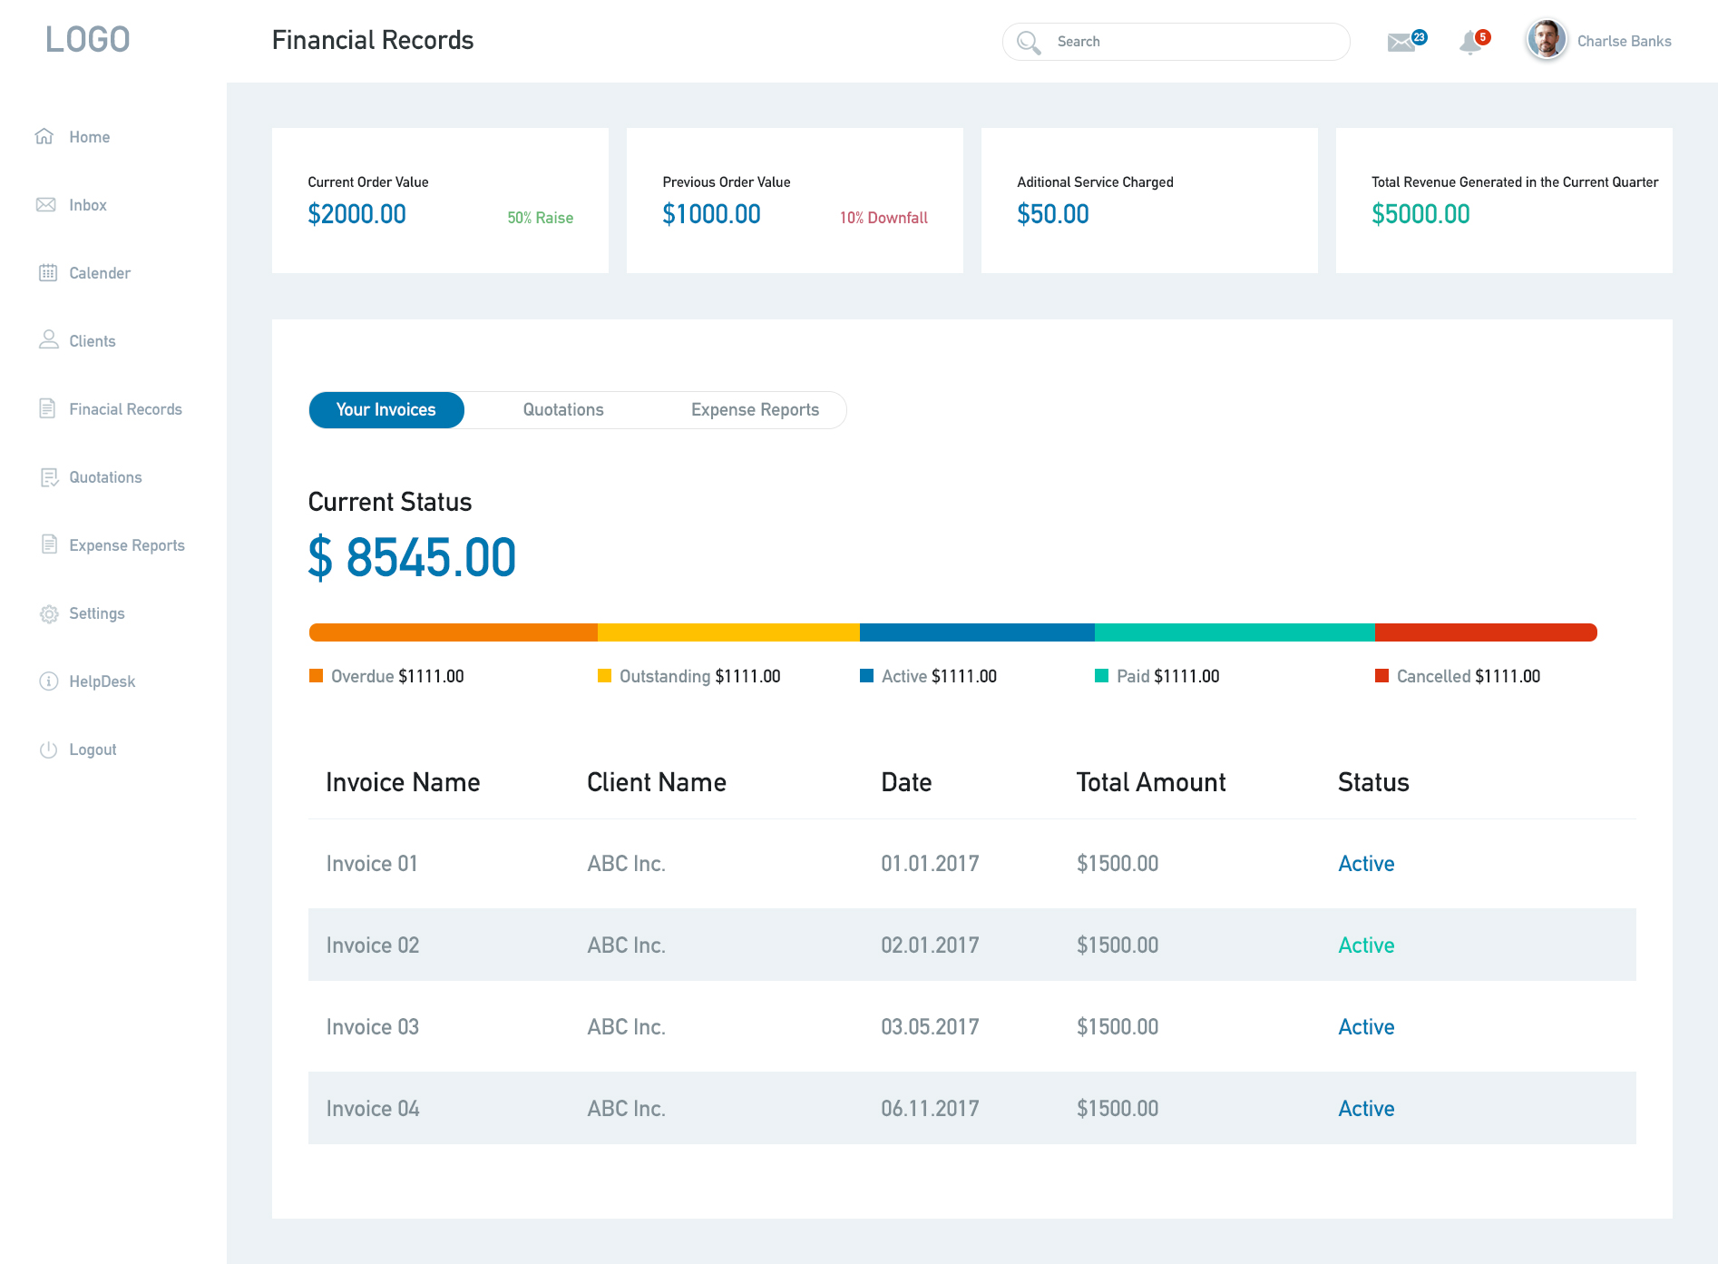
Task: Click the Clients person icon
Action: tap(48, 339)
